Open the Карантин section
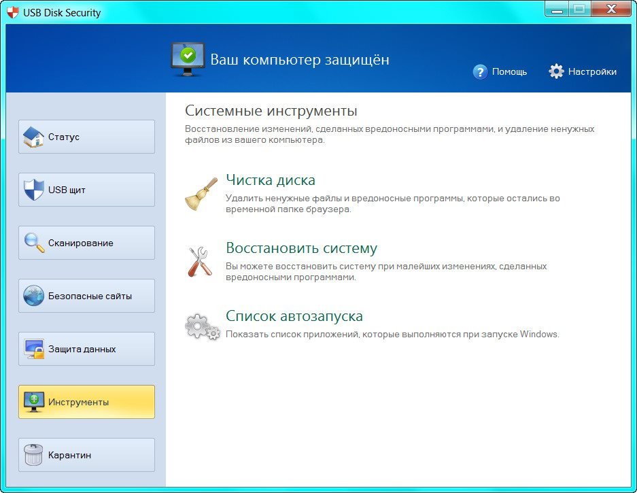 tap(86, 455)
